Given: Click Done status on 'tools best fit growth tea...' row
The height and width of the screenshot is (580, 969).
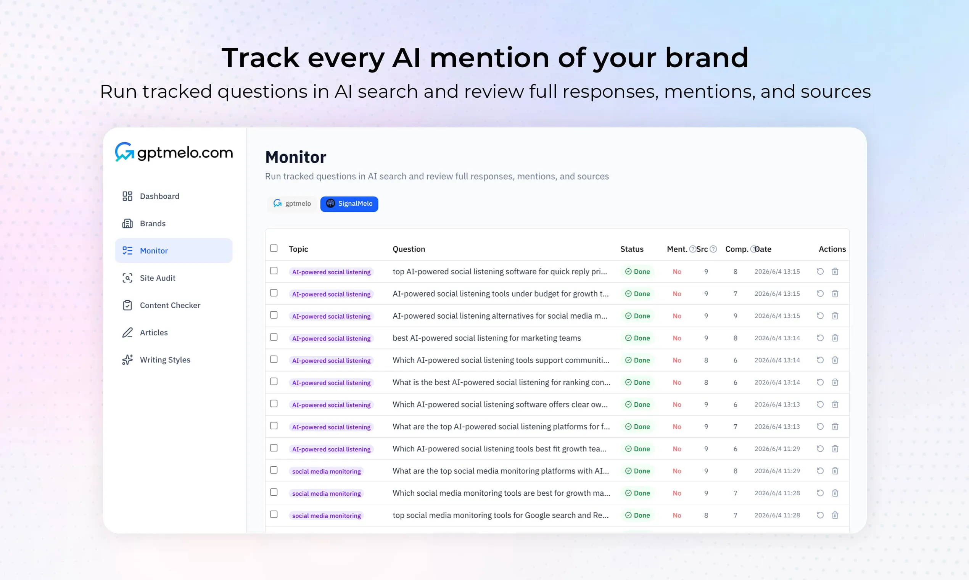Looking at the screenshot, I should click(637, 449).
